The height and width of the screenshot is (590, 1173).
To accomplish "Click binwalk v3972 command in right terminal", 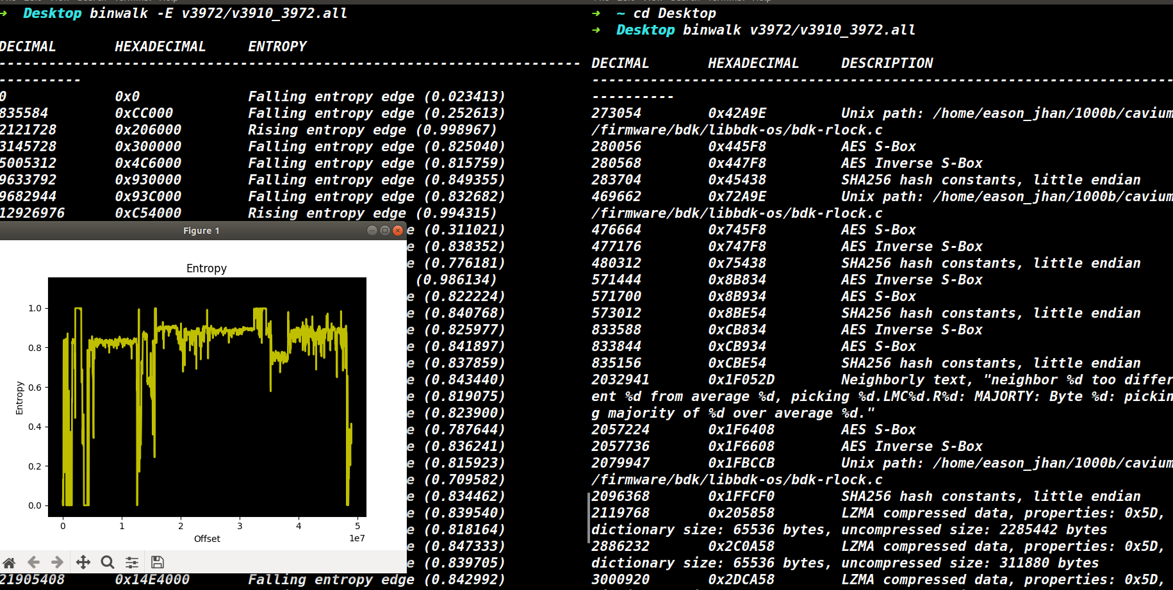I will [x=799, y=30].
